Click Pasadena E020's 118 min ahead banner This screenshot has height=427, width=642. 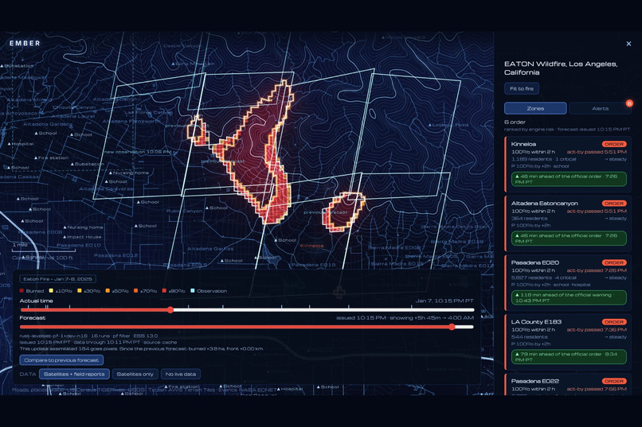pyautogui.click(x=569, y=297)
